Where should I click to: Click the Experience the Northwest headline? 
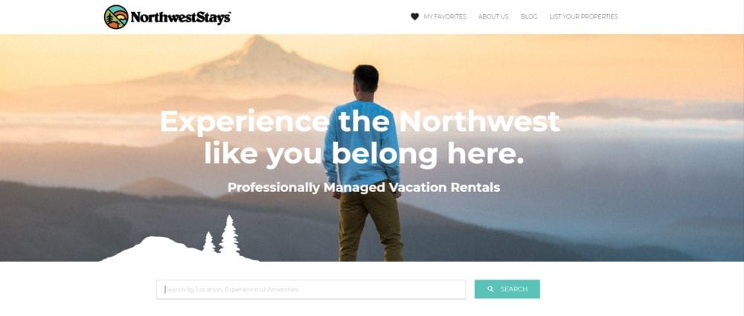click(x=359, y=122)
